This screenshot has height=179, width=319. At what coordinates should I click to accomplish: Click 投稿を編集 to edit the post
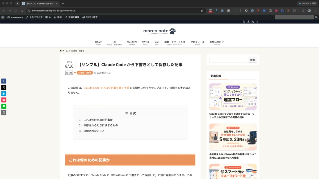(x=72, y=17)
